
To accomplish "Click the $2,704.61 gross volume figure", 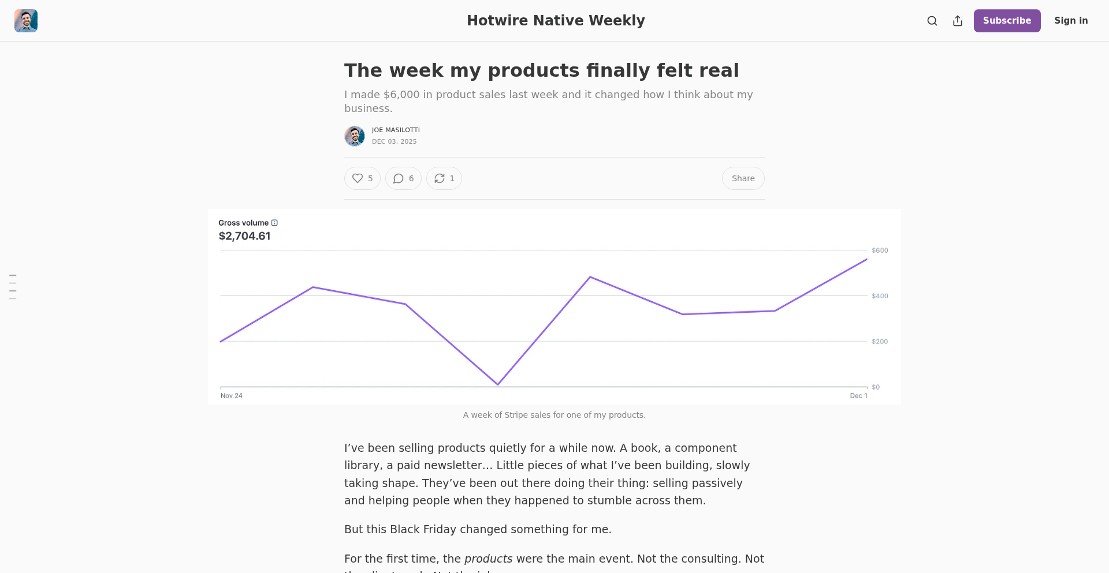I will (244, 236).
